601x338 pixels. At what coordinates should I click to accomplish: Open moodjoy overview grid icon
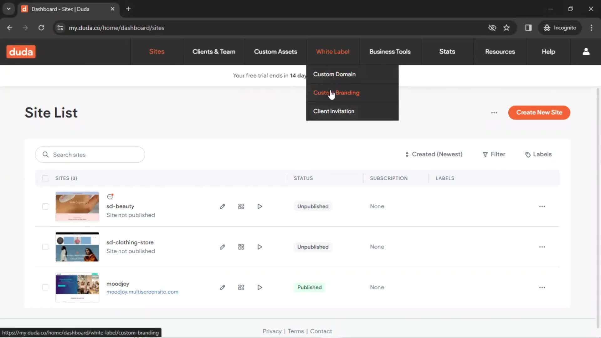pyautogui.click(x=241, y=287)
